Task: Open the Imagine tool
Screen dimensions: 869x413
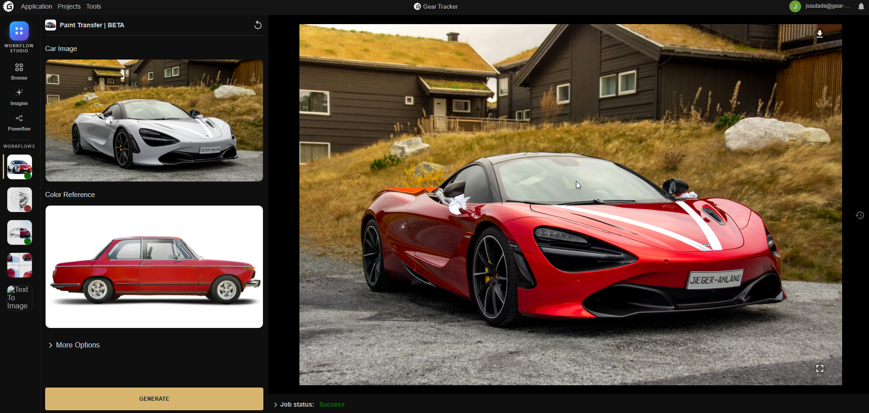Action: [19, 97]
